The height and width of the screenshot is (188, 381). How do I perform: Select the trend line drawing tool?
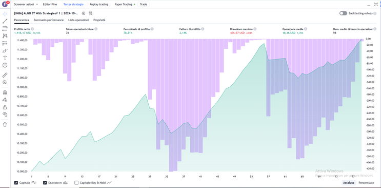tap(5, 21)
